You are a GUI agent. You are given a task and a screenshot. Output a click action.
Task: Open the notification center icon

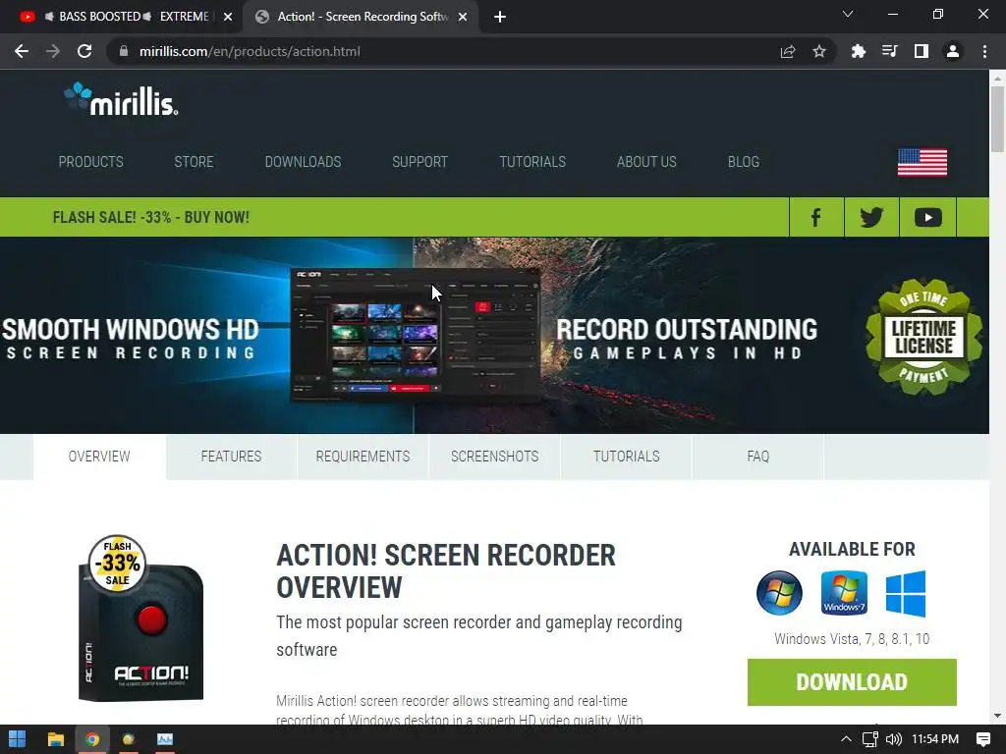point(982,739)
